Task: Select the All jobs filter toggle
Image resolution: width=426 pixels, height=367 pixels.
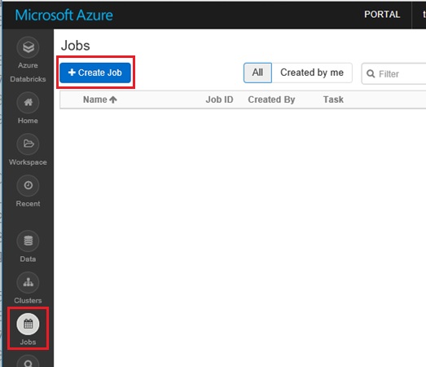Action: coord(257,73)
